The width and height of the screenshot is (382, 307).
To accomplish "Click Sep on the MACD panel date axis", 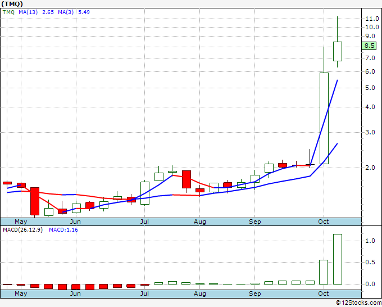I will point(255,294).
